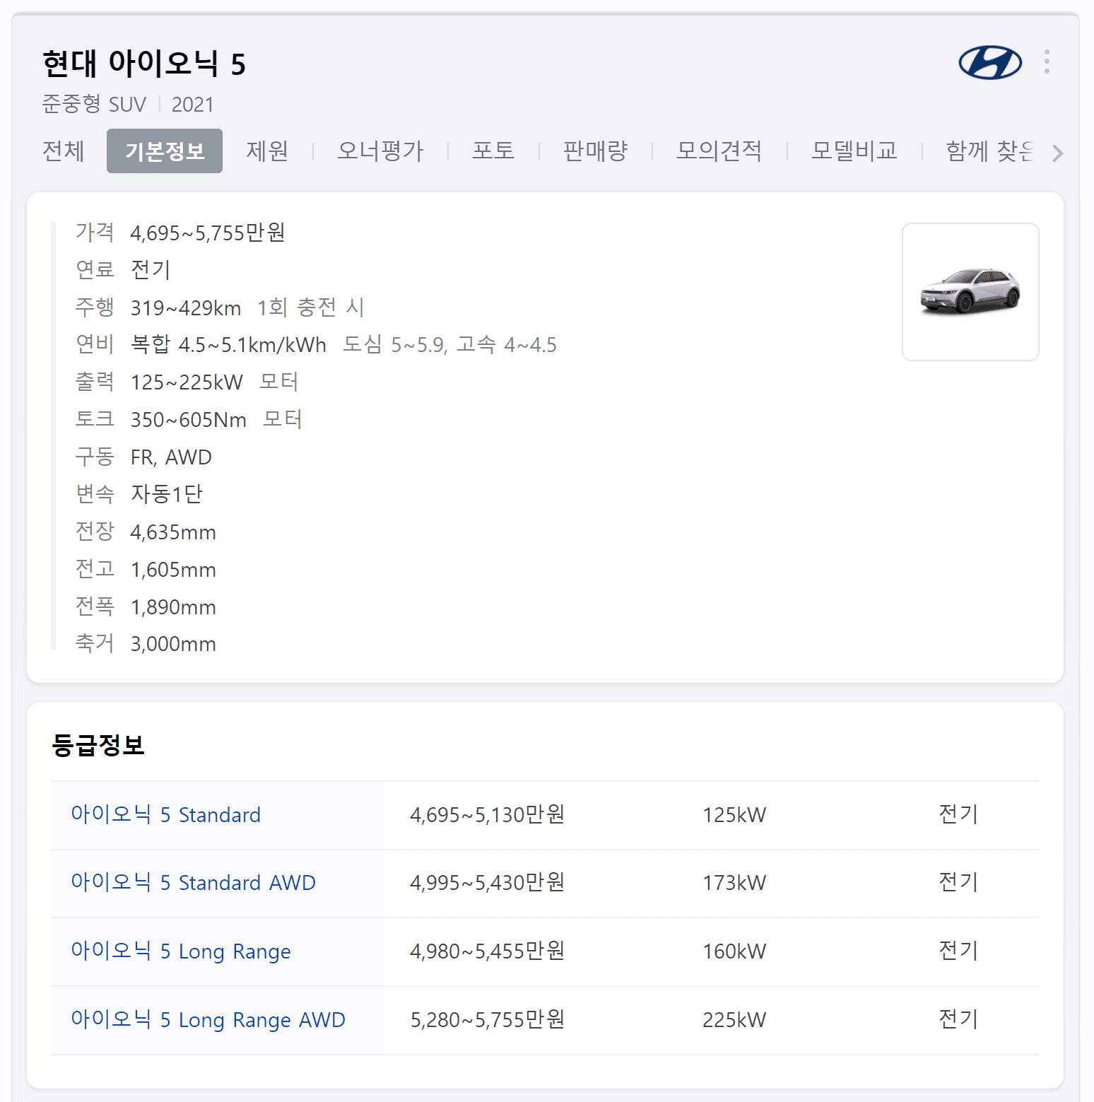The width and height of the screenshot is (1094, 1102).
Task: Click the transmission value 자동1단
Action: (167, 494)
